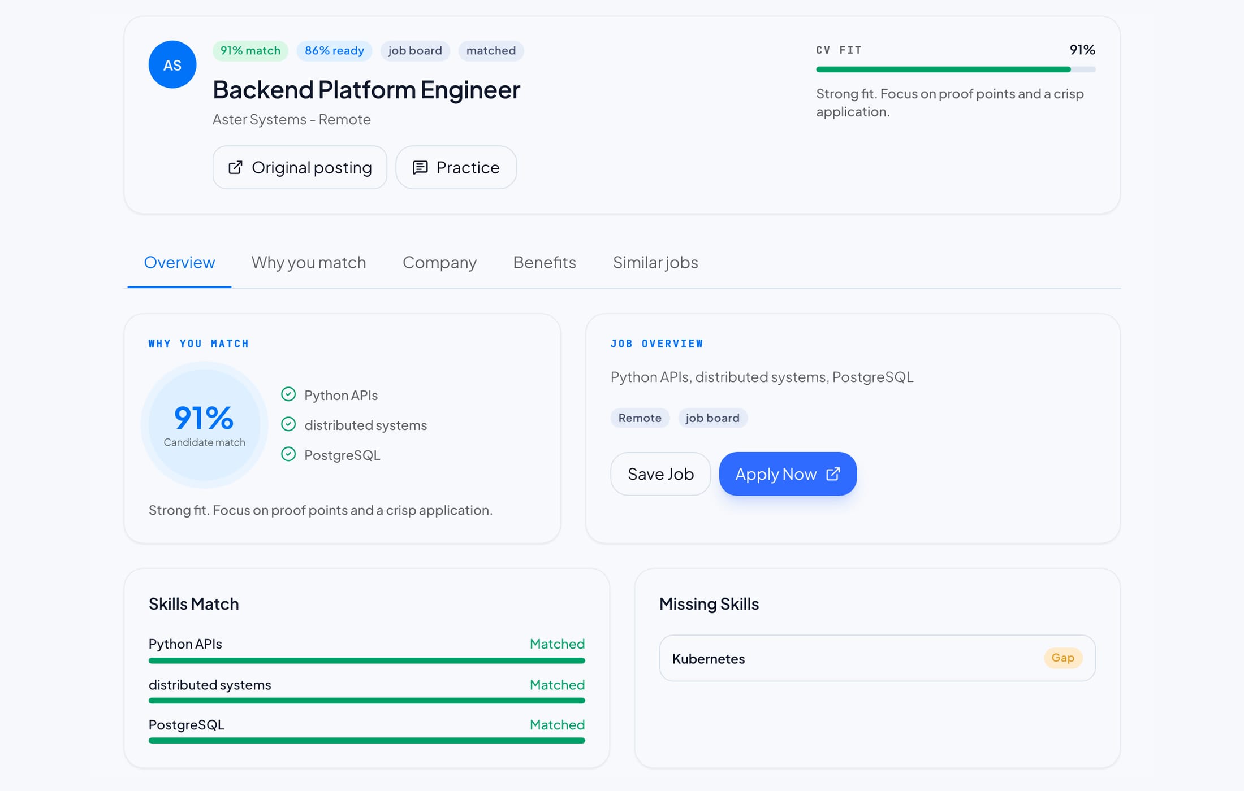1244x791 pixels.
Task: Click the Python APIs skill match bar
Action: (x=366, y=660)
